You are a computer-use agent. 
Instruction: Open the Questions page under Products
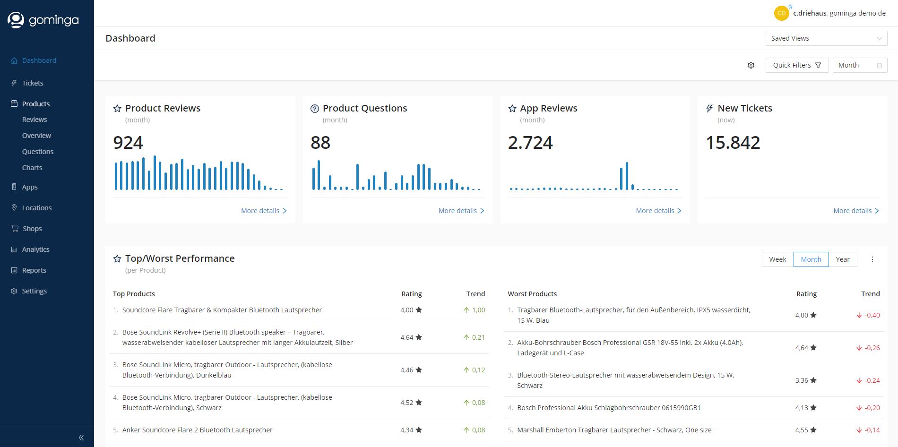pyautogui.click(x=38, y=151)
